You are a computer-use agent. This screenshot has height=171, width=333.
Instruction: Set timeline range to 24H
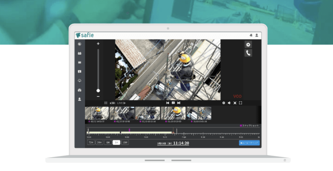pyautogui.click(x=99, y=142)
